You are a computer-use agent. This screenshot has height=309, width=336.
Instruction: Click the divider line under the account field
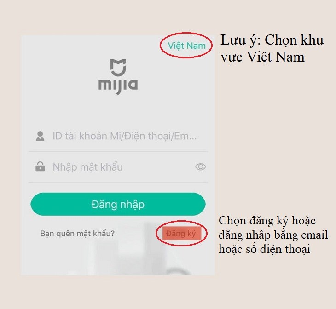pyautogui.click(x=118, y=152)
